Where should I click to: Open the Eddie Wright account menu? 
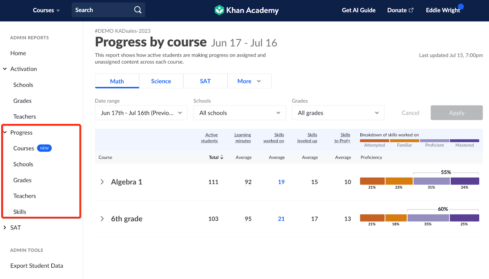(443, 10)
